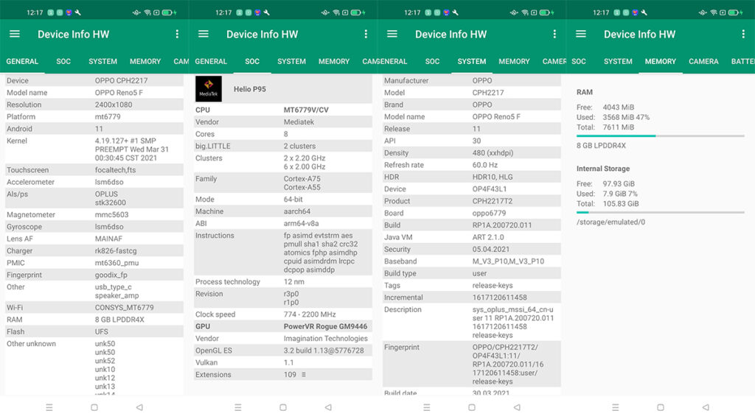Tap the Back navigation icon on System screen

(x=517, y=407)
